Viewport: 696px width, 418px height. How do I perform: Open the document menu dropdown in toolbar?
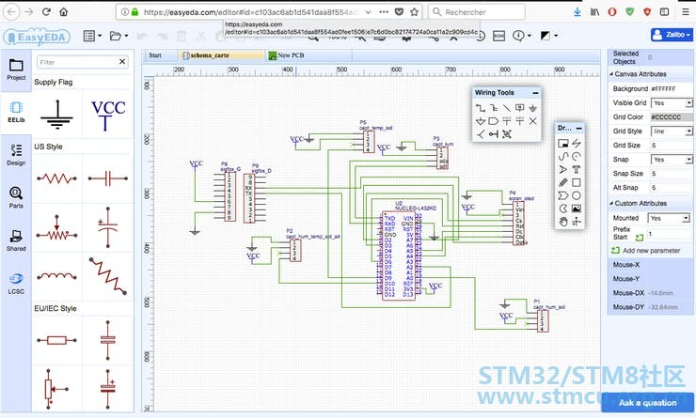pos(92,36)
